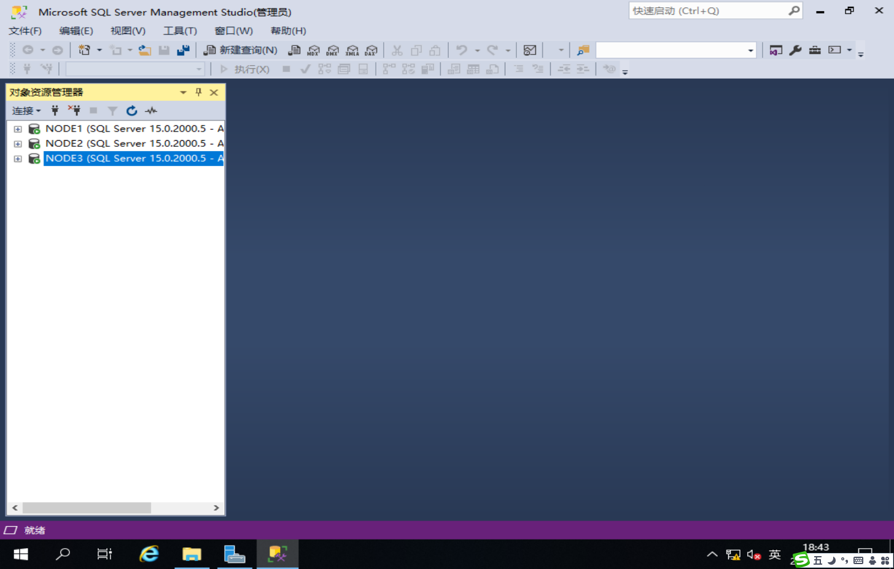Click the 英 input language indicator
The height and width of the screenshot is (569, 894).
775,554
